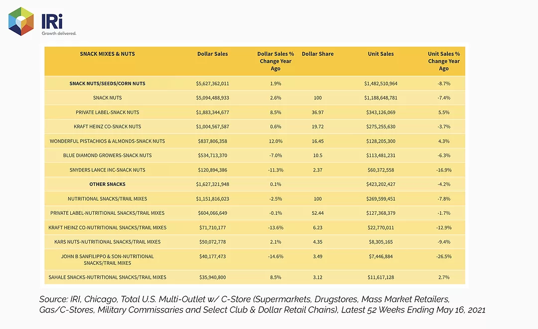The height and width of the screenshot is (329, 538).
Task: Click Unit Sales % Change Year Ago header
Action: 444,61
